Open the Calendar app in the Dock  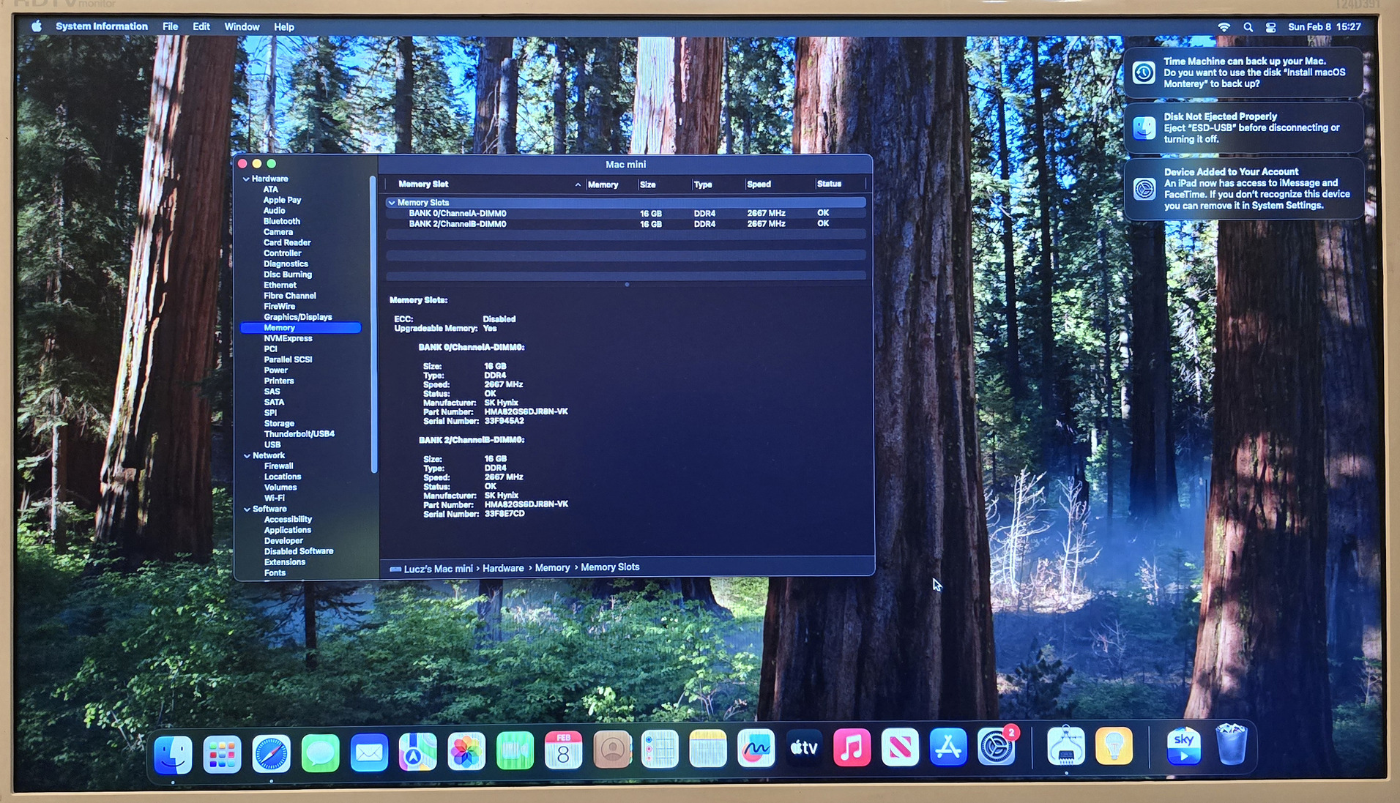point(563,750)
